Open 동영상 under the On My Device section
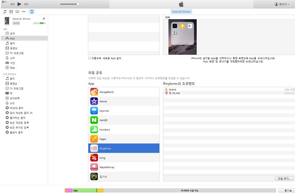This screenshot has height=194, width=295. pos(24,83)
